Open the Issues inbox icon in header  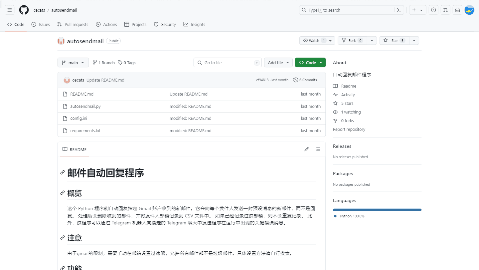[x=433, y=10]
